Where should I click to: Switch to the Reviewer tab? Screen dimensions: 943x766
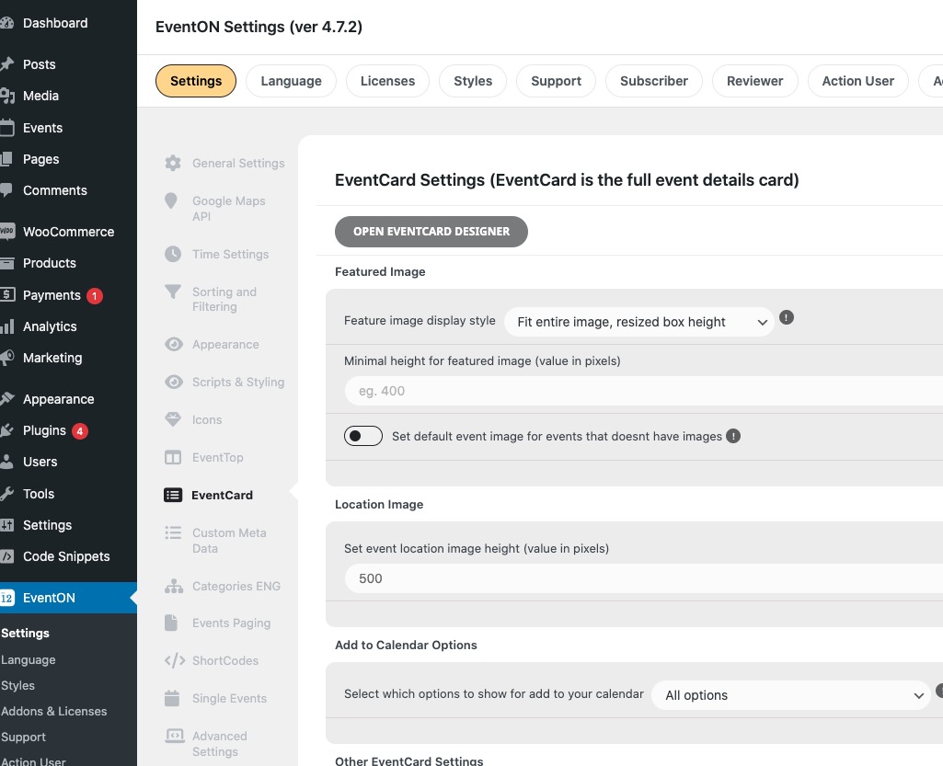754,81
